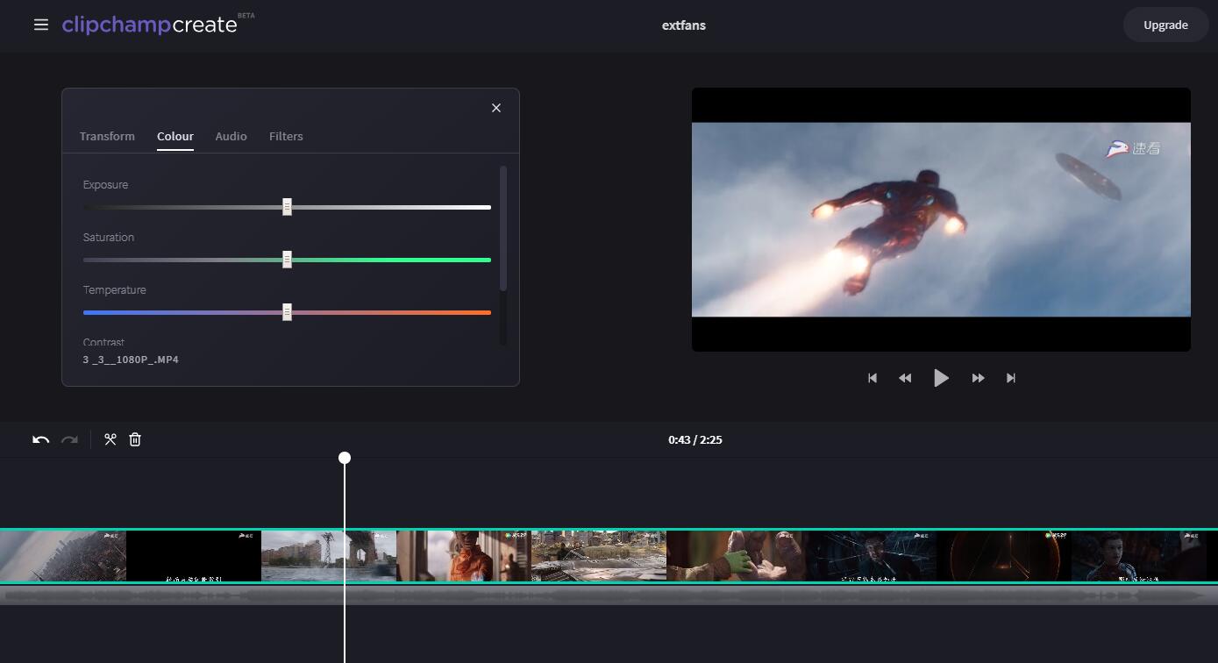Skip to the start of video
The height and width of the screenshot is (663, 1218).
click(x=873, y=378)
